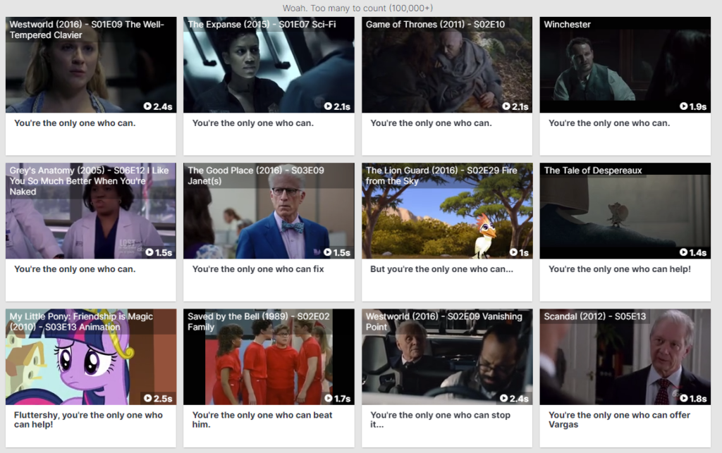The height and width of the screenshot is (453, 722).
Task: Play the Winchester clip 1.9s icon
Action: coord(684,106)
